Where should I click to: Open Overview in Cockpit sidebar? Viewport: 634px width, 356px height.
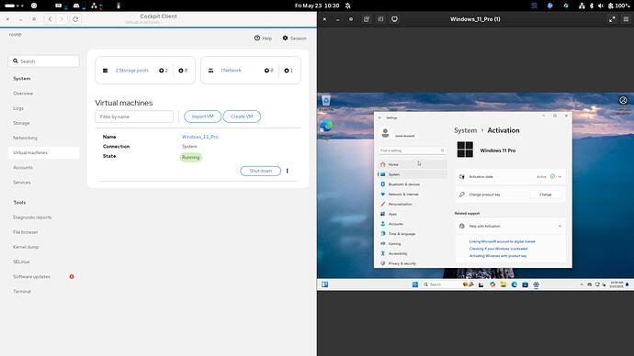pyautogui.click(x=23, y=94)
